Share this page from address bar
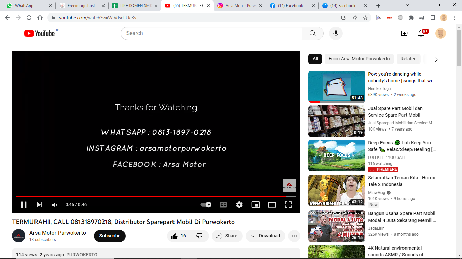 [354, 18]
